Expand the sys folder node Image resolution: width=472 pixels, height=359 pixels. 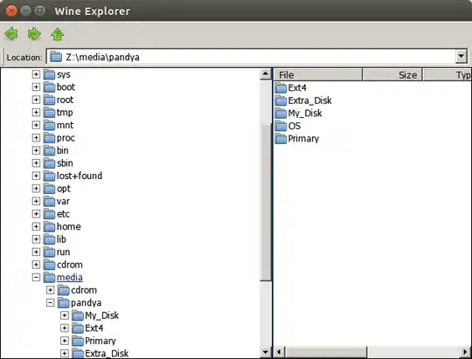coord(36,74)
